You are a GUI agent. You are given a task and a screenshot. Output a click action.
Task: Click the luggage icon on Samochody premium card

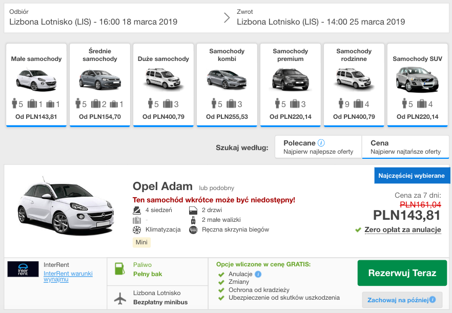[x=294, y=104]
